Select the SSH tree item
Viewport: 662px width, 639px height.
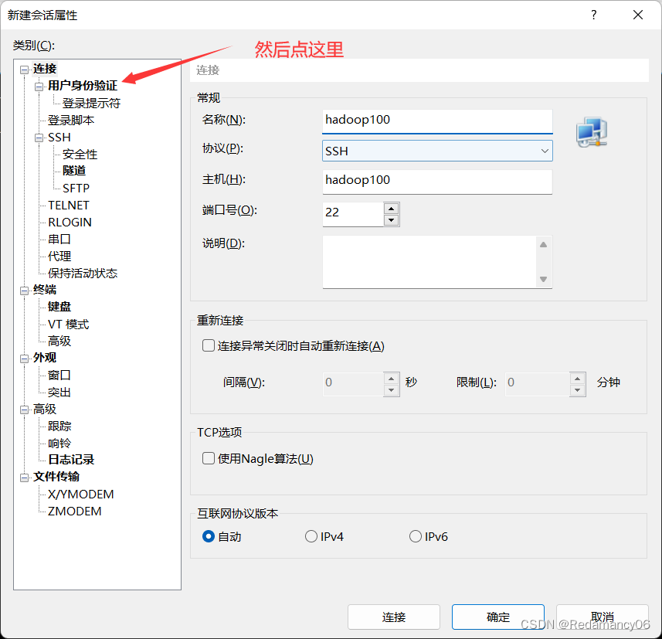pyautogui.click(x=59, y=138)
